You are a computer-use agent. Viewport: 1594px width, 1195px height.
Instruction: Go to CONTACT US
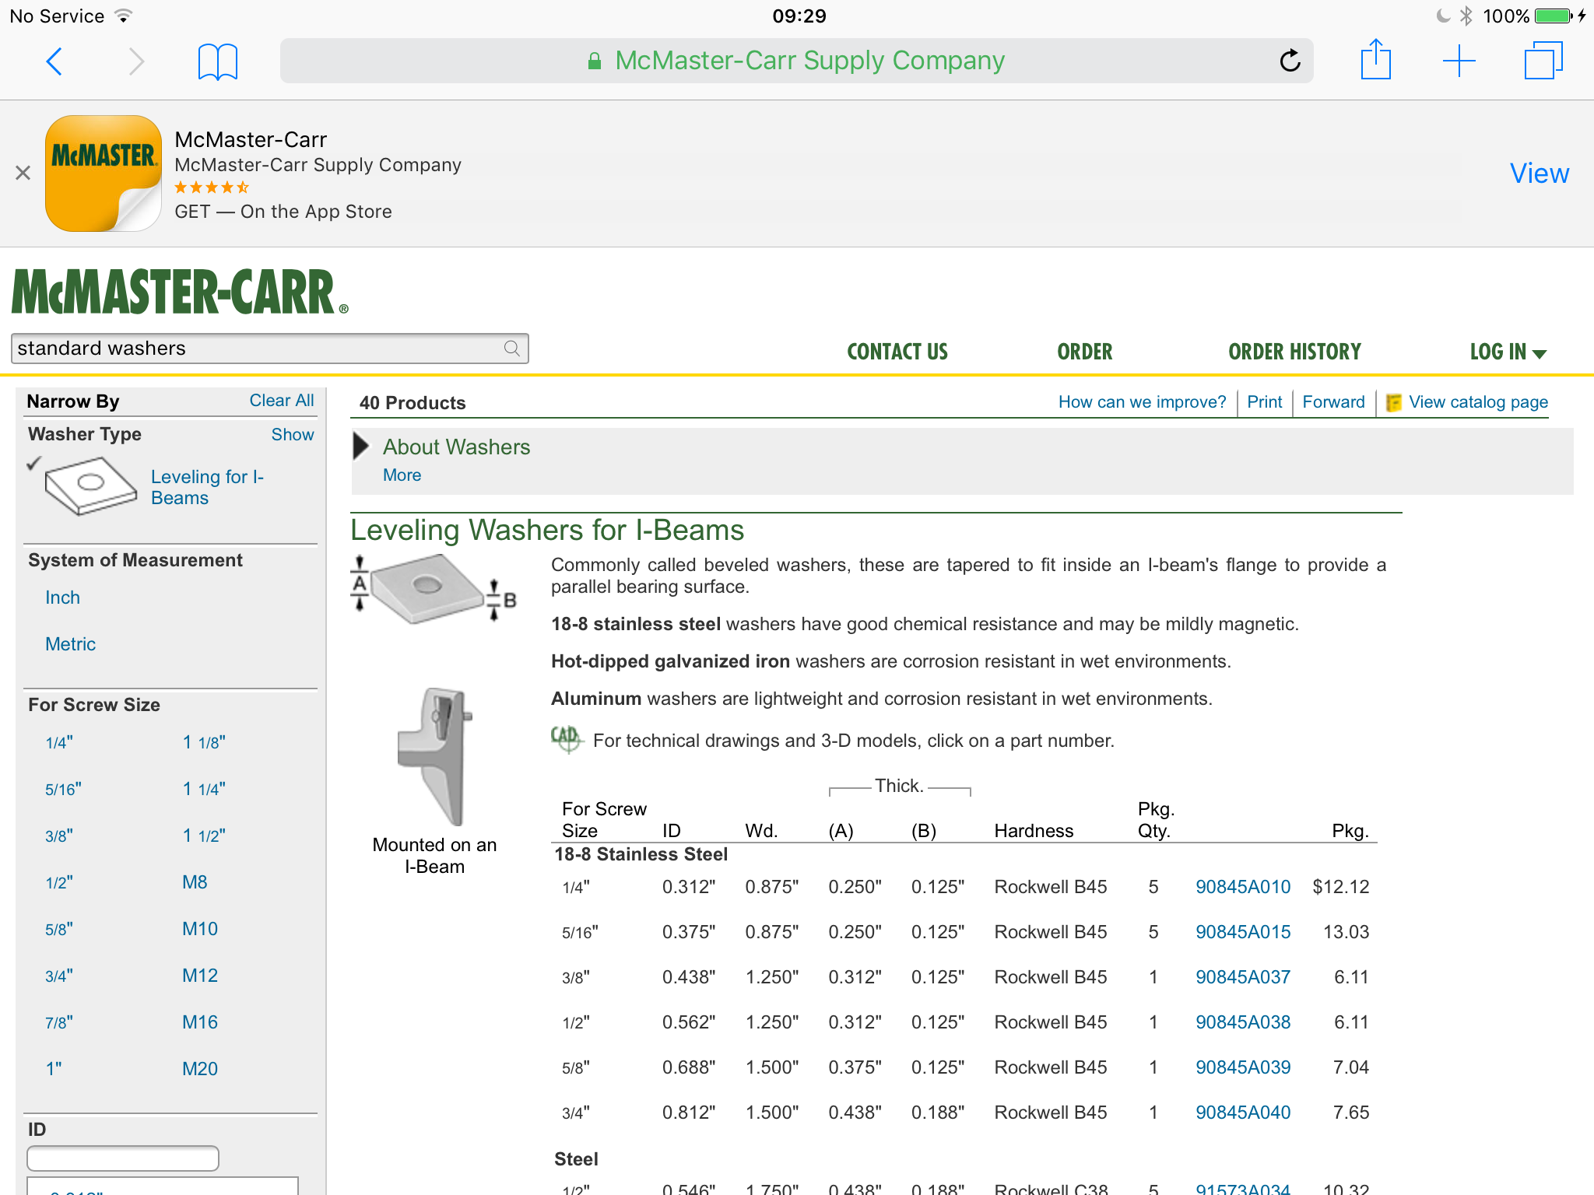tap(897, 352)
